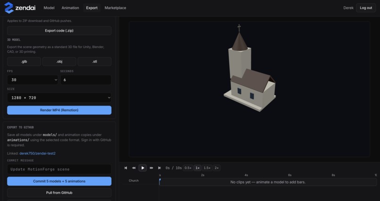Open the Marketplace tab

[116, 8]
